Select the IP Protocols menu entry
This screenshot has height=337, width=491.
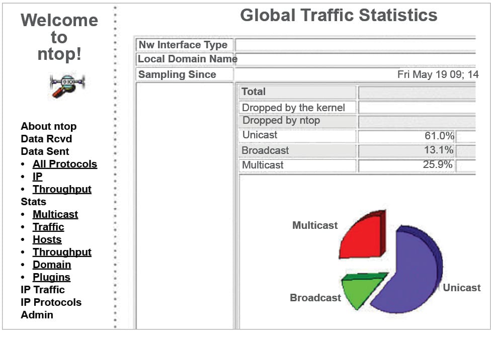point(51,302)
